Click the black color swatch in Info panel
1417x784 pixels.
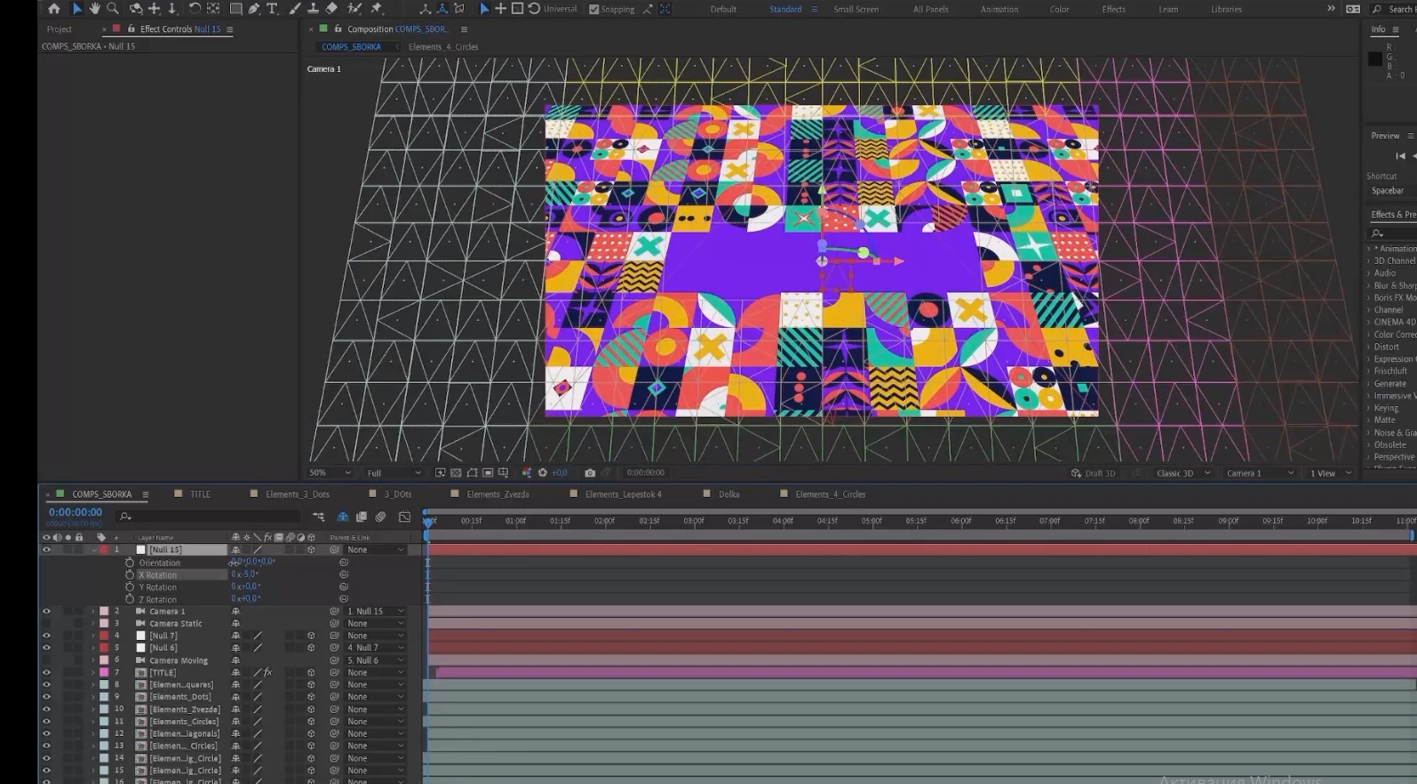[1375, 59]
